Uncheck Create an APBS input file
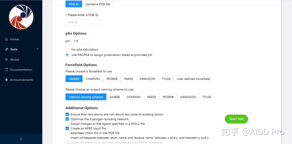The width and height of the screenshot is (292, 144). pos(67,128)
